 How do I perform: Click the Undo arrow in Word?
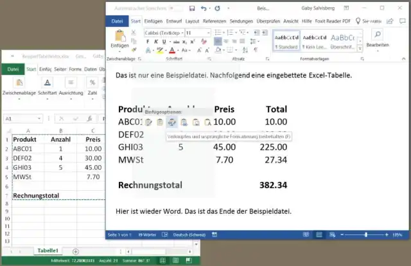tap(204, 8)
